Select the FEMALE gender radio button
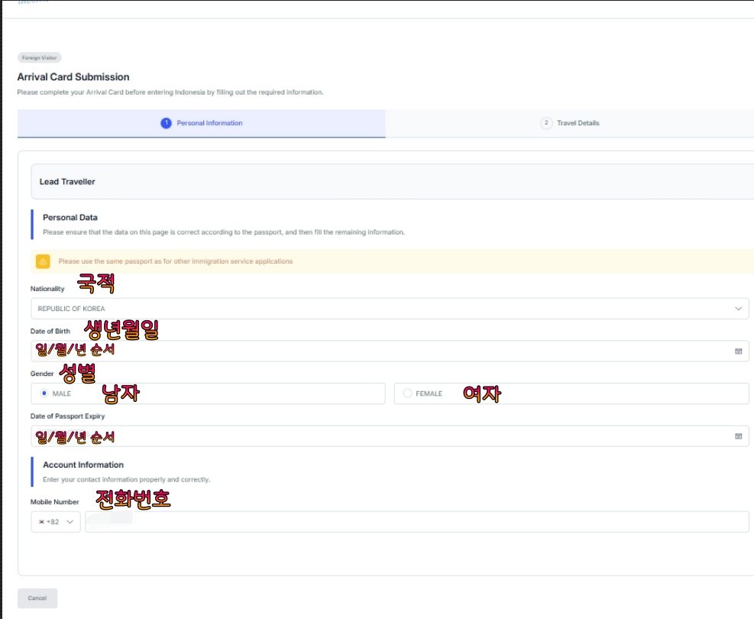The width and height of the screenshot is (754, 619). pyautogui.click(x=407, y=394)
